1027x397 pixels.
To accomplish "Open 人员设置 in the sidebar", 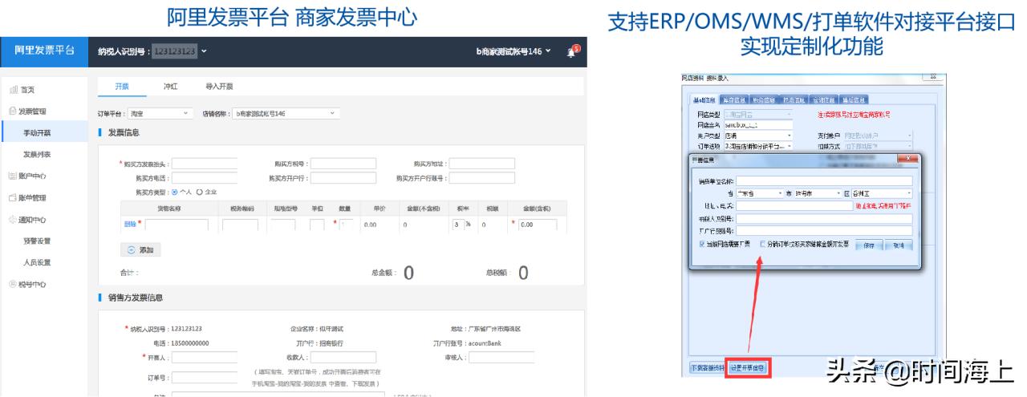I will (39, 262).
